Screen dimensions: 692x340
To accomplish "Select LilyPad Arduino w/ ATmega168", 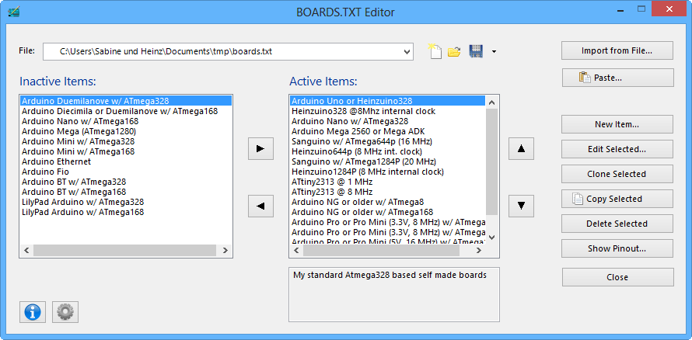I will click(126, 212).
